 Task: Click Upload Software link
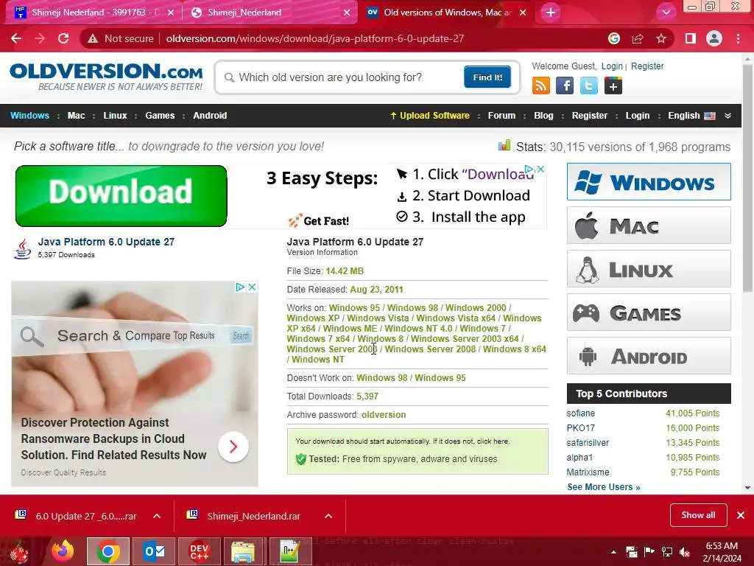coord(430,116)
